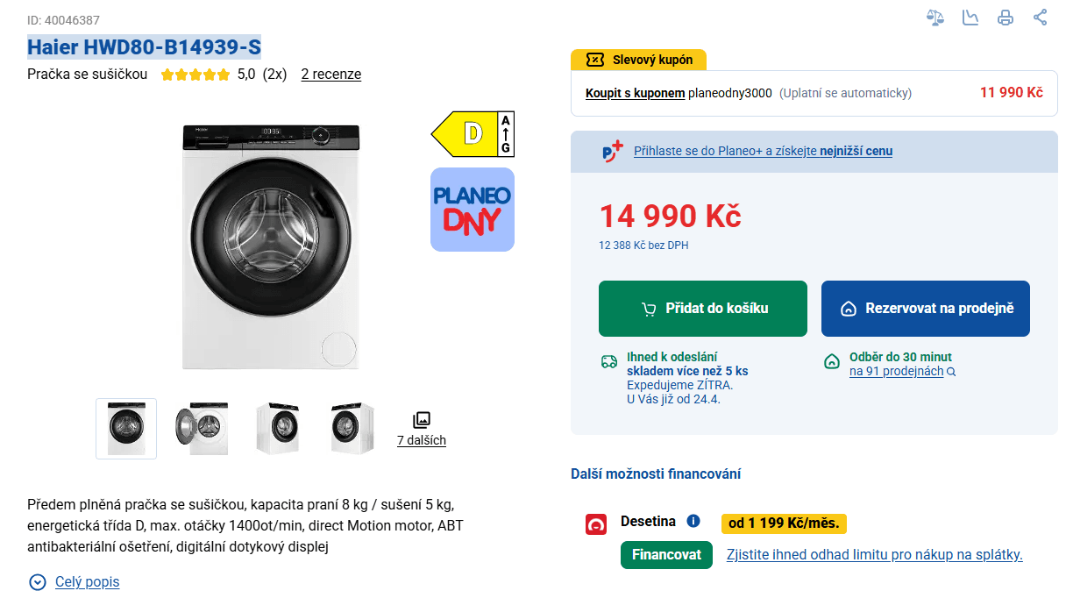
Task: Click the energy class D label
Action: tap(473, 134)
